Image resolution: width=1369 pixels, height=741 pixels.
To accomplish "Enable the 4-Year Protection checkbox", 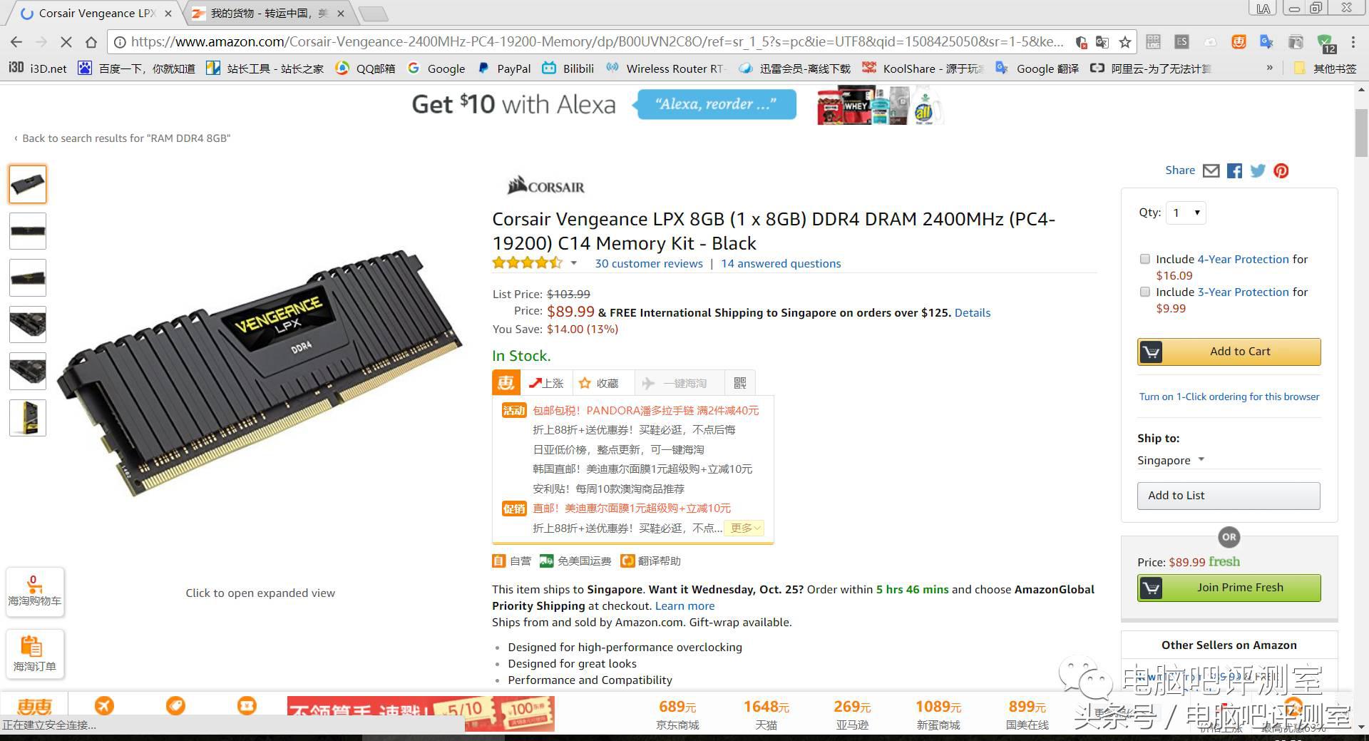I will click(1145, 259).
